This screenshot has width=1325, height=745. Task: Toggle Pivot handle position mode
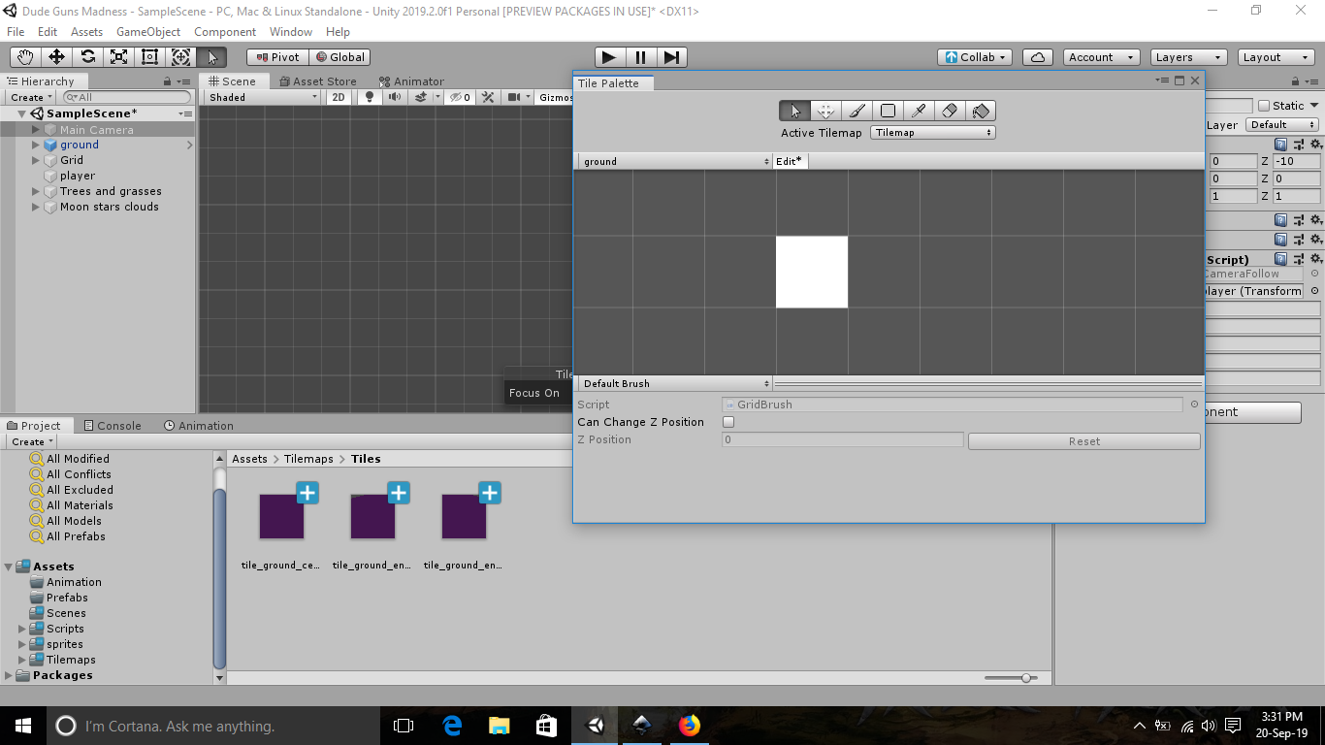coord(277,57)
